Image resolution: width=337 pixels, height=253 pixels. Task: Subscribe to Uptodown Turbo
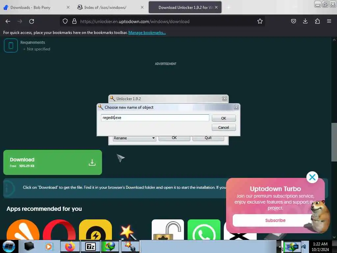click(x=275, y=220)
